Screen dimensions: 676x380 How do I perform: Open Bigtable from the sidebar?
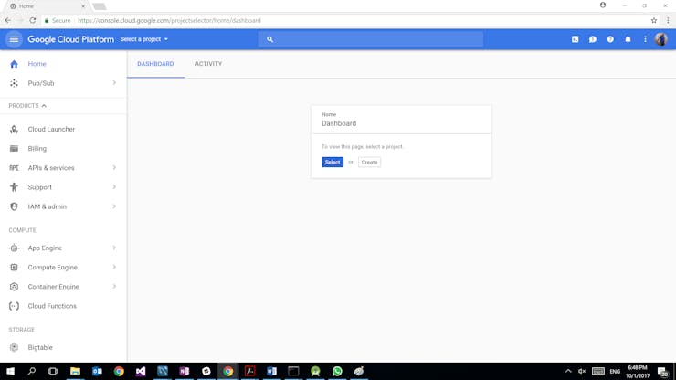[40, 347]
